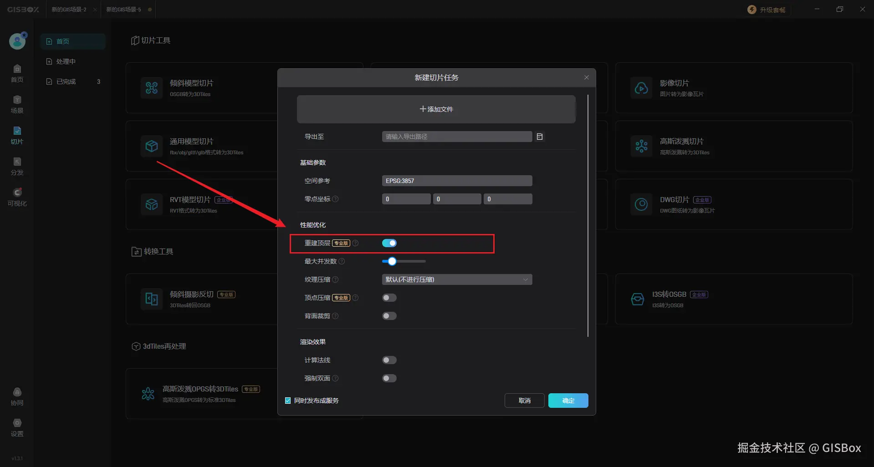Open the 协同 sidebar section
Screen dimensions: 874x467
click(x=17, y=396)
